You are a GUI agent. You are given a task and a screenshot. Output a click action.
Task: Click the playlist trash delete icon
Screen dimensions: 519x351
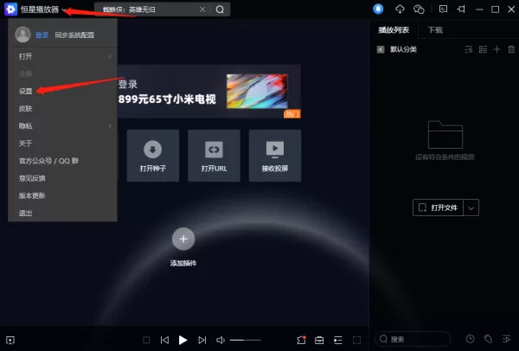point(511,49)
